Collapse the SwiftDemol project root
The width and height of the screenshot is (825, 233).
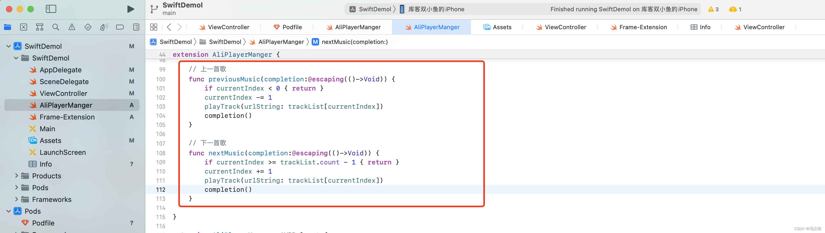[9, 46]
